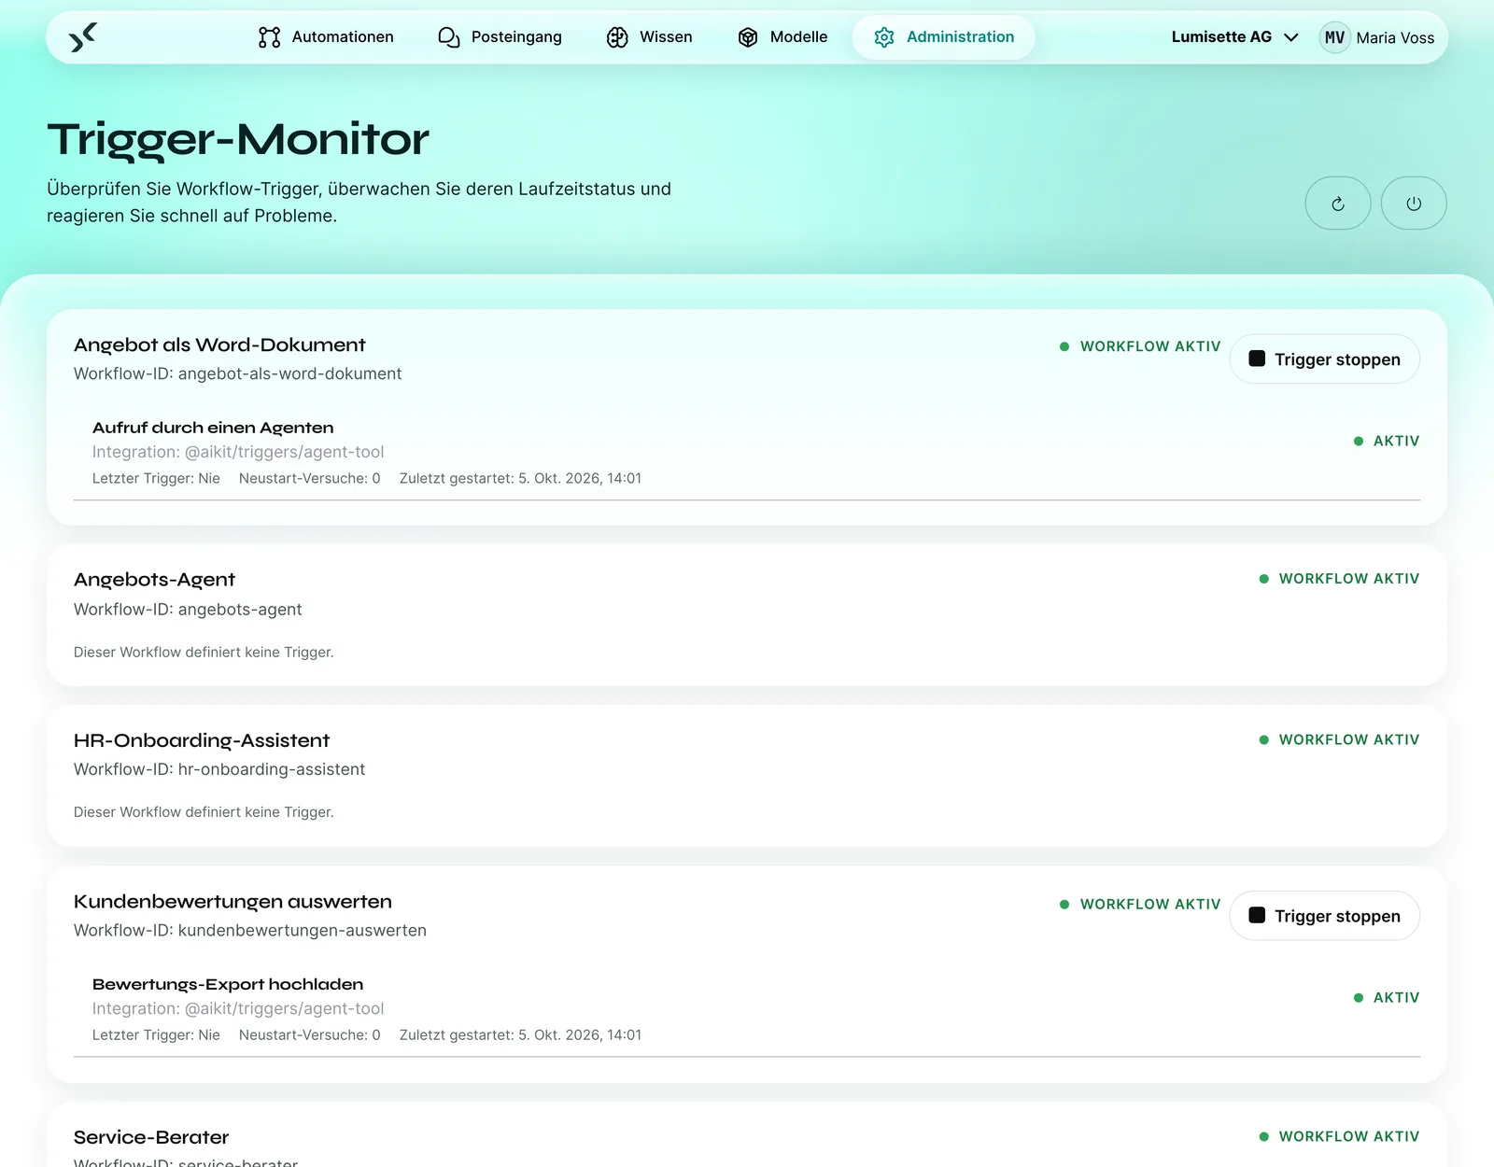1494x1167 pixels.
Task: Click Workflow-ID: angebot-als-word-dokument
Action: [238, 373]
